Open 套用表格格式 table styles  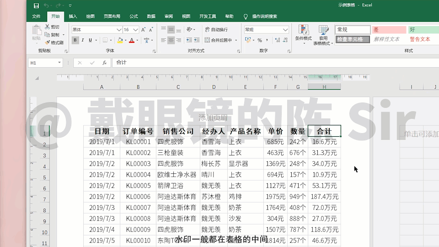pyautogui.click(x=323, y=35)
